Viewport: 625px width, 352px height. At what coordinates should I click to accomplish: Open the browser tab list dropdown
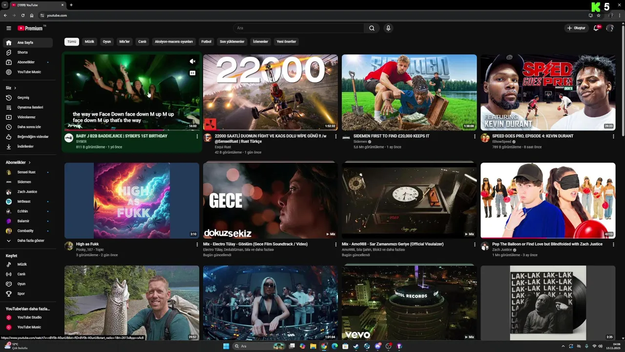coord(5,5)
